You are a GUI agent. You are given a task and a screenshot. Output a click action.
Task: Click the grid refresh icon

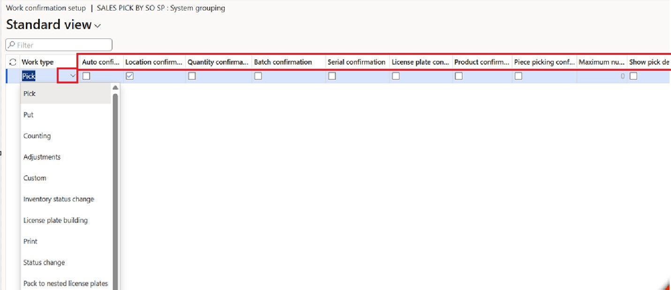pyautogui.click(x=13, y=62)
